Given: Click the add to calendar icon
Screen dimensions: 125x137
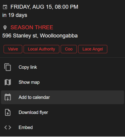Looking at the screenshot, I should pyautogui.click(x=8, y=97).
